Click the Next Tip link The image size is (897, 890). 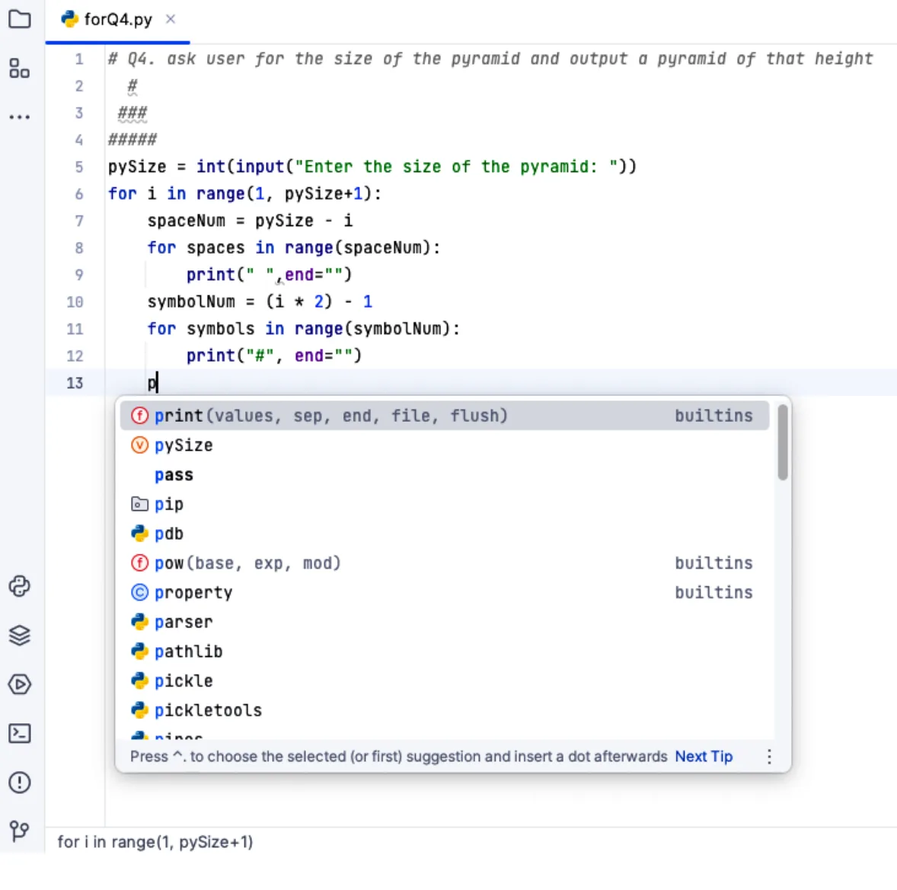[x=704, y=756]
